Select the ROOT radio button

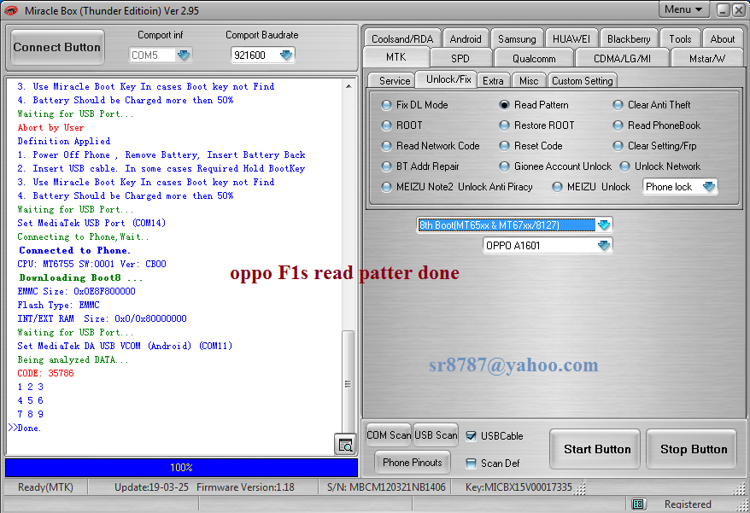386,125
